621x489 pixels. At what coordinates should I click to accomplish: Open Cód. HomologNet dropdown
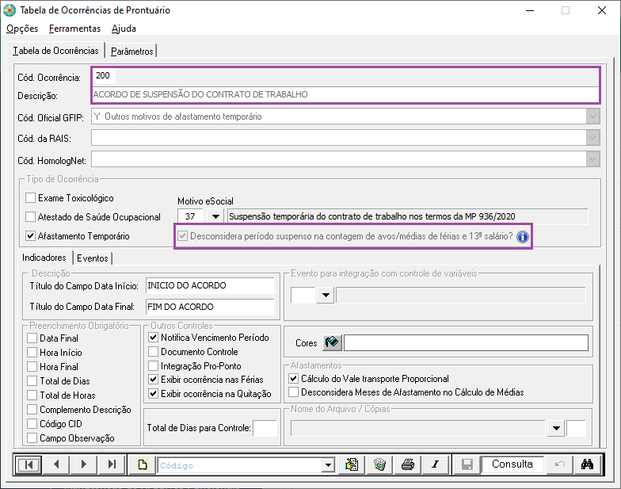pos(592,159)
